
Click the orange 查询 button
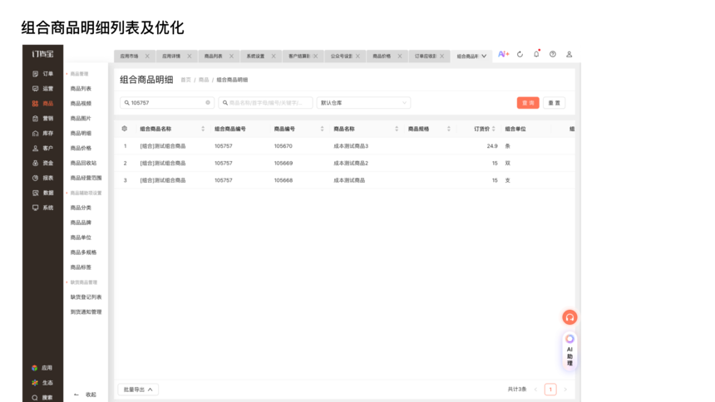click(x=528, y=103)
